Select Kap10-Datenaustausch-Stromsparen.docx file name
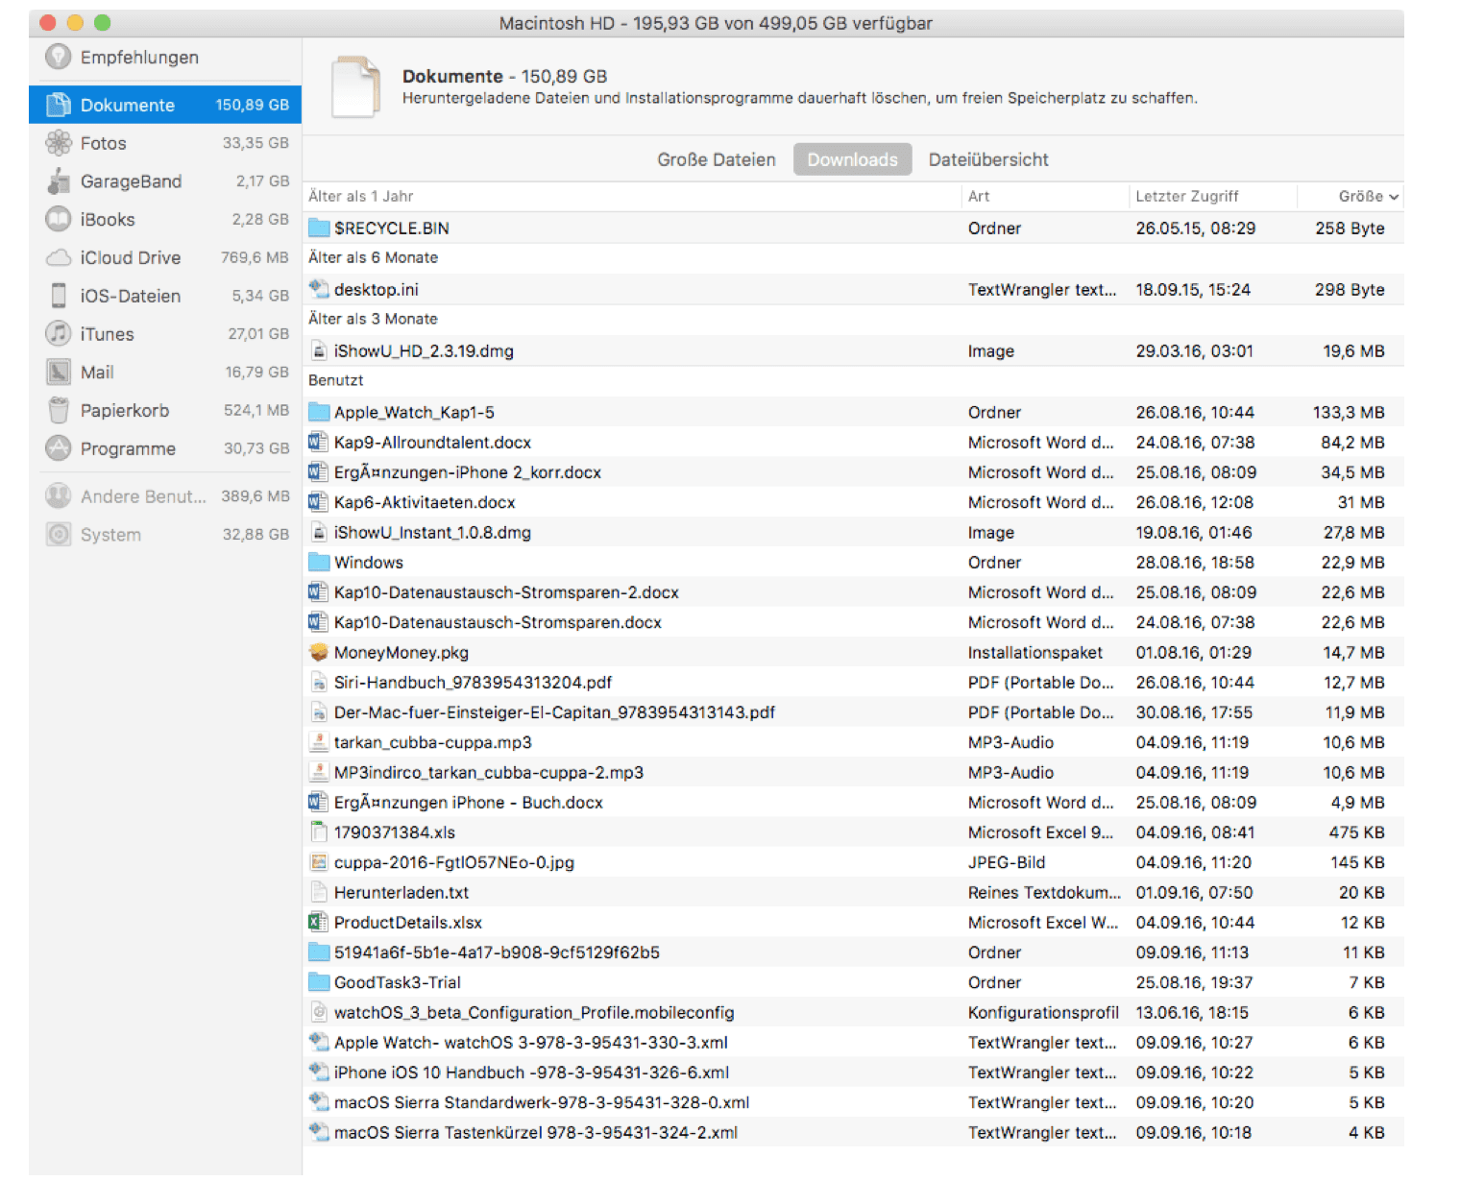The height and width of the screenshot is (1181, 1460). point(498,622)
